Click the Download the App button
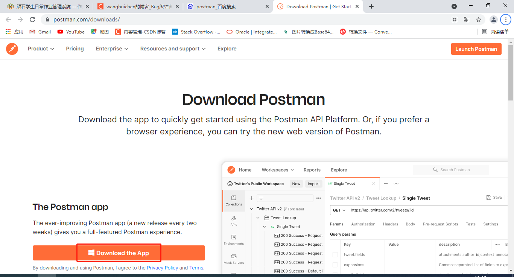Image resolution: width=514 pixels, height=277 pixels. click(119, 253)
